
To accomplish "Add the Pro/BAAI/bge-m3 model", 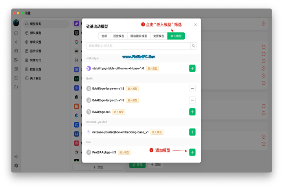I will click(x=192, y=152).
